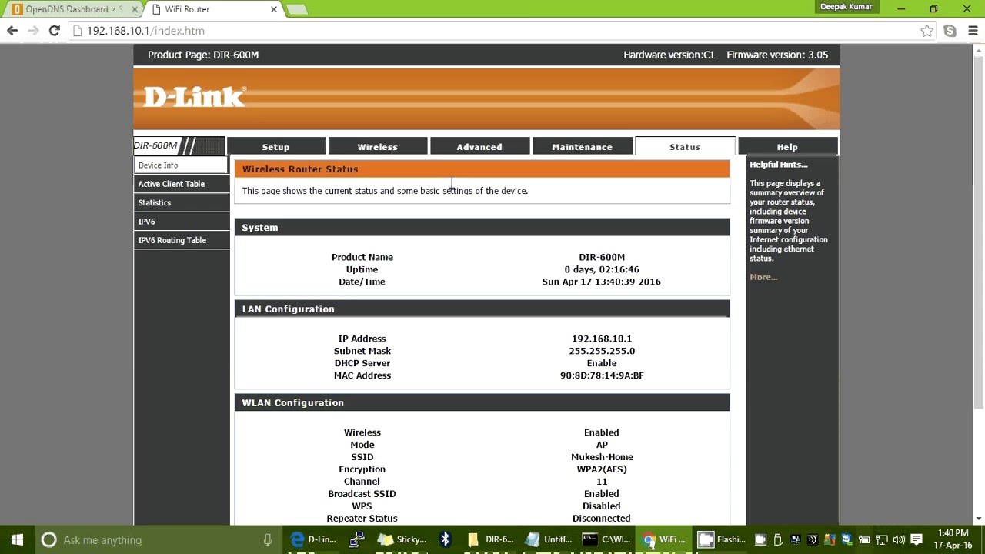Click the browser back arrow

(12, 31)
